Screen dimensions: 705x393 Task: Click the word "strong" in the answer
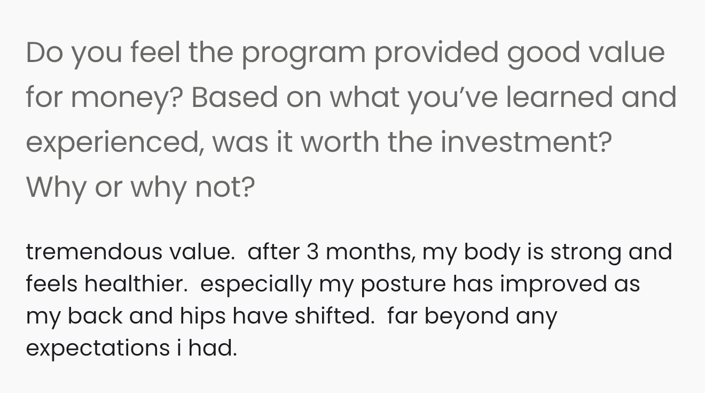586,252
